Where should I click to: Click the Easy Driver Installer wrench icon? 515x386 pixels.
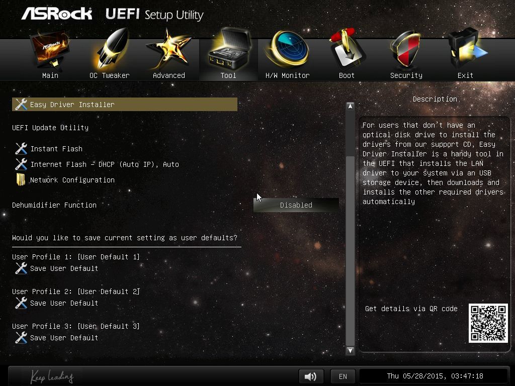coord(21,105)
